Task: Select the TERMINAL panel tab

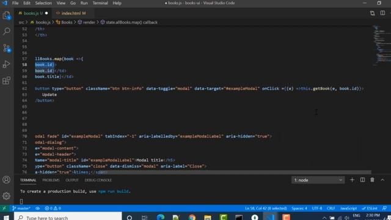Action: 28,180
